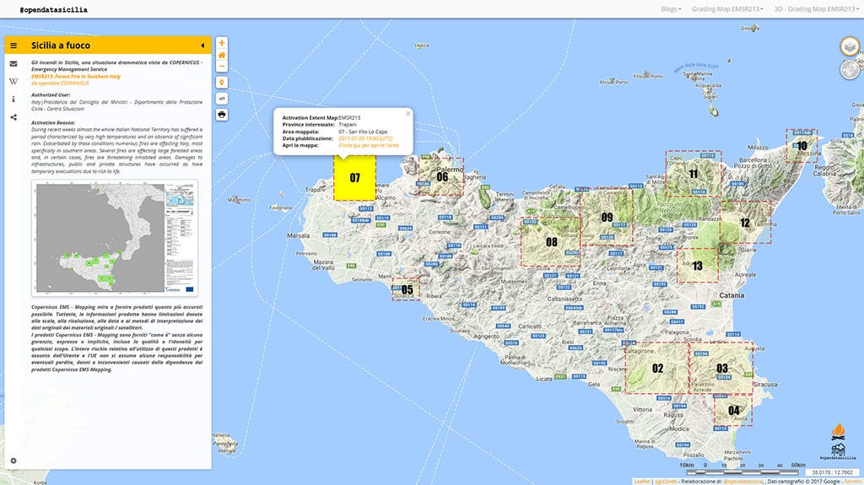Viewport: 864px width, 485px height.
Task: Click popup link to open the area
Action: [x=368, y=145]
